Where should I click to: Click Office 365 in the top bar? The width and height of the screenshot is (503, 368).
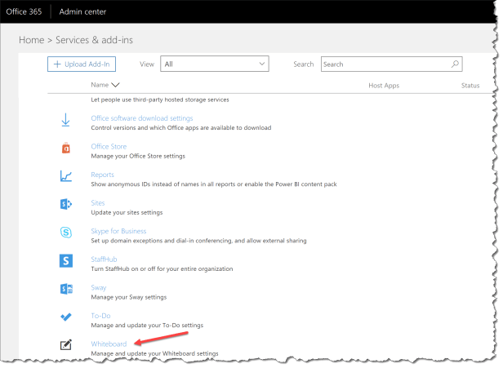click(x=24, y=11)
